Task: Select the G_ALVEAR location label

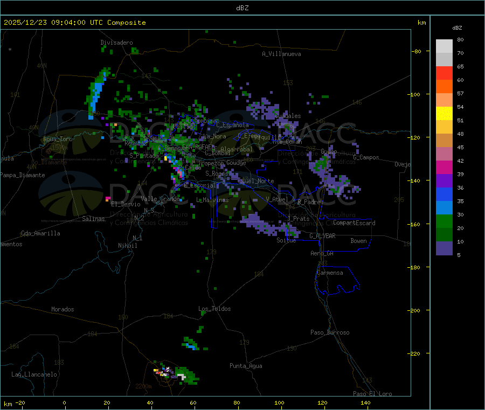Action: (322, 236)
